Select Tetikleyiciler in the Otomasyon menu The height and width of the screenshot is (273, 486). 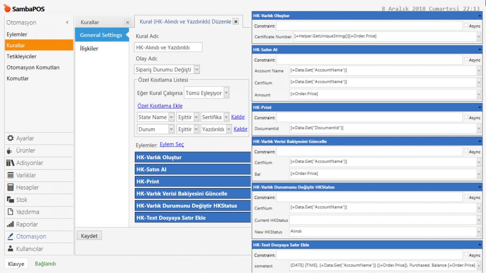(21, 56)
